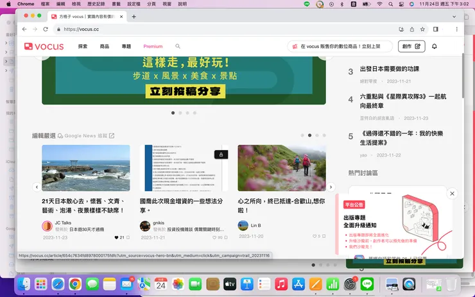Open LINE app in the Dock
475x297 pixels.
367,284
